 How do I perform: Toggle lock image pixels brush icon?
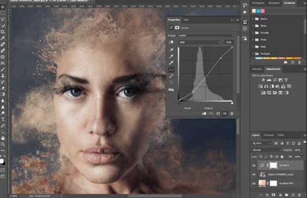pyautogui.click(x=266, y=157)
